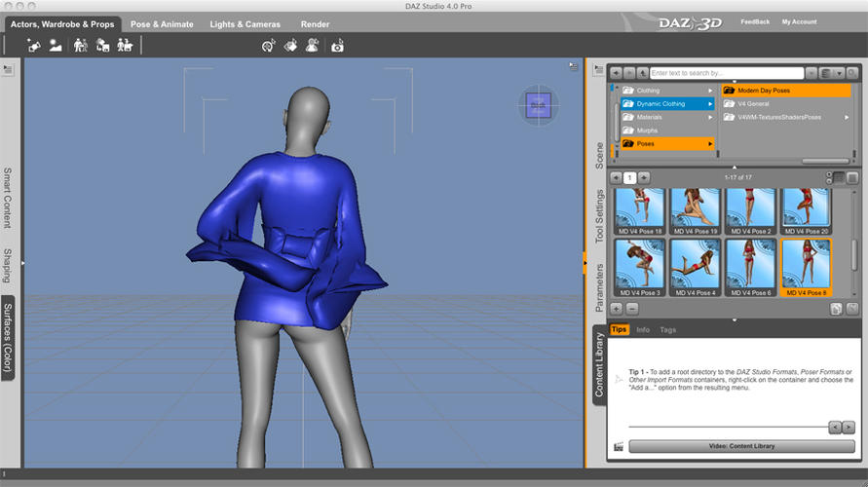This screenshot has width=868, height=487.
Task: Expand the V4WM-TexturesShadersPoses folder arrow
Action: 847,117
